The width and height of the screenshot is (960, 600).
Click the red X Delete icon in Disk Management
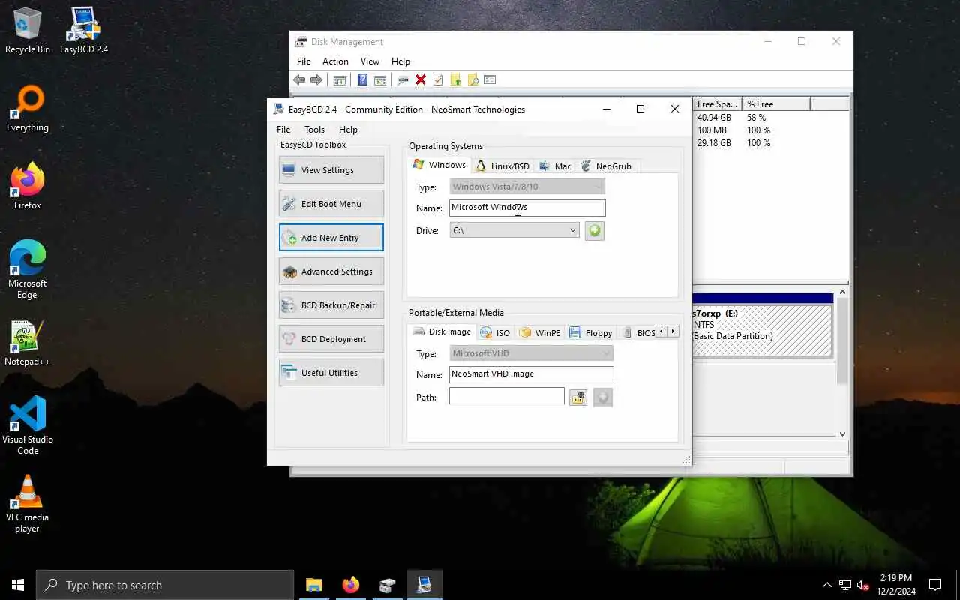pyautogui.click(x=421, y=79)
